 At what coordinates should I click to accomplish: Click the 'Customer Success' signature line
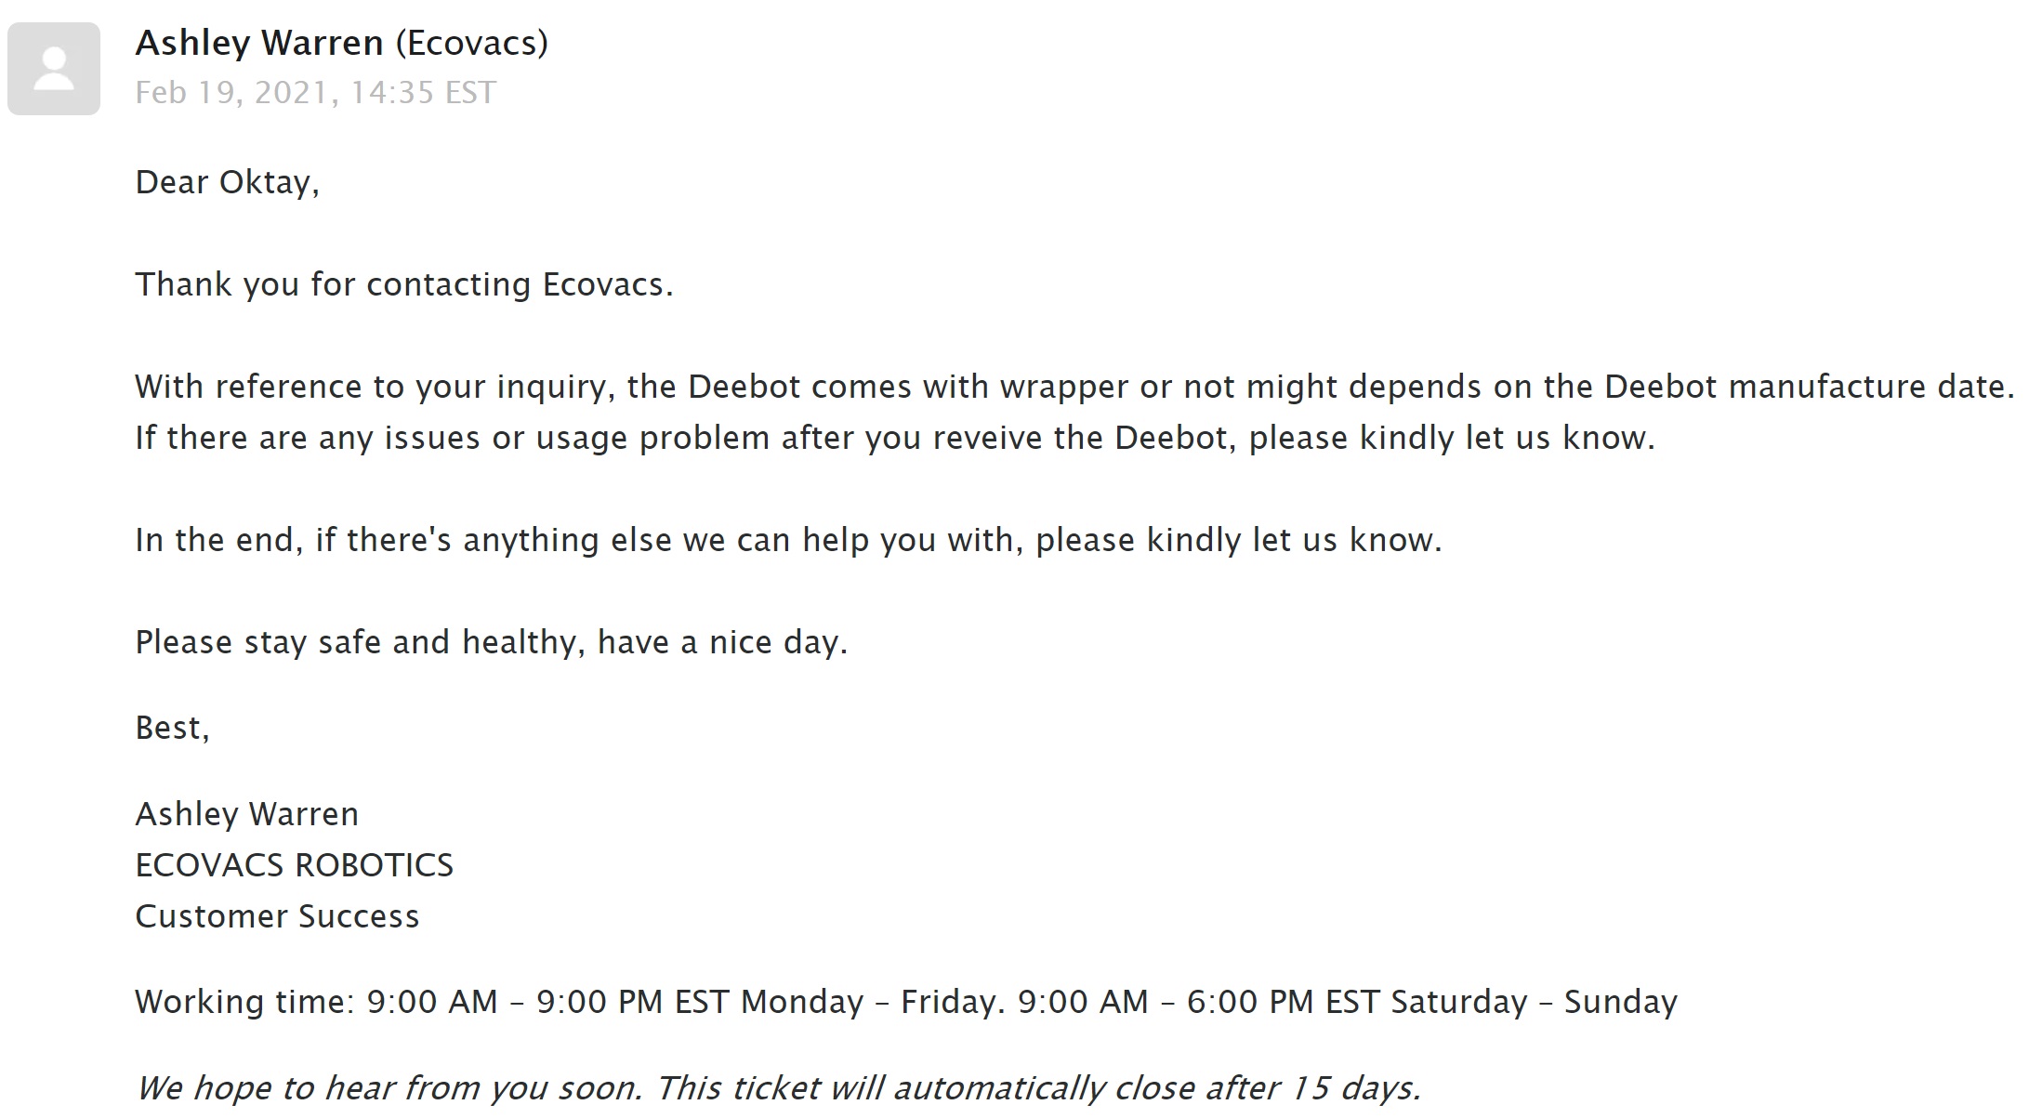(278, 916)
